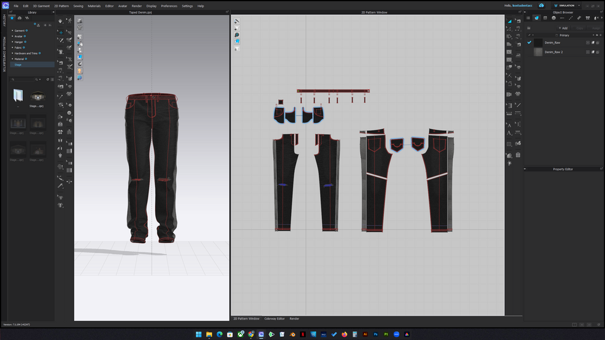Open the Sewing menu
This screenshot has height=340, width=605.
pyautogui.click(x=78, y=6)
